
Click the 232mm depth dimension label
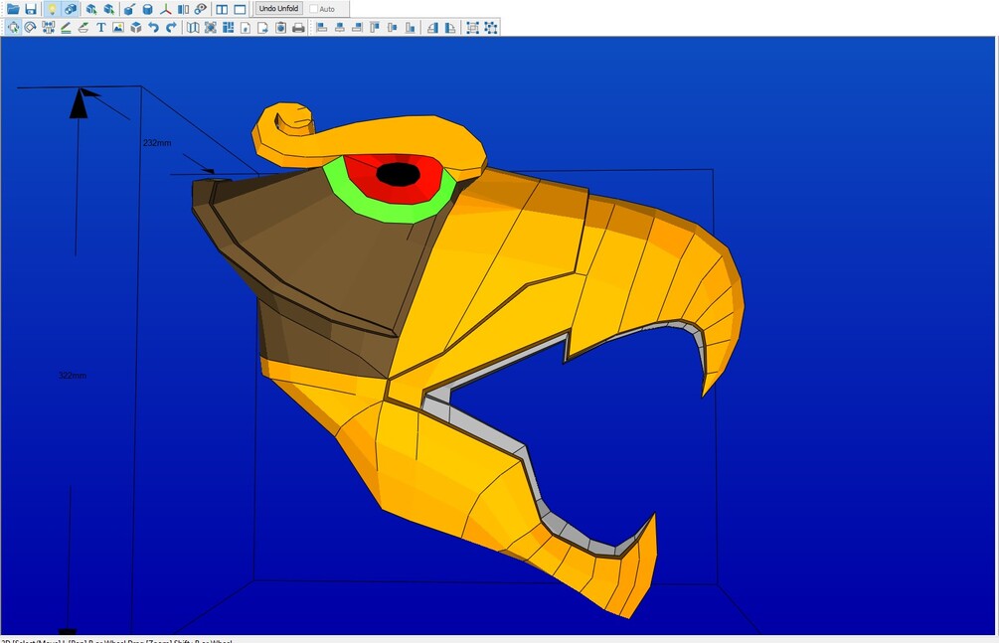coord(157,143)
